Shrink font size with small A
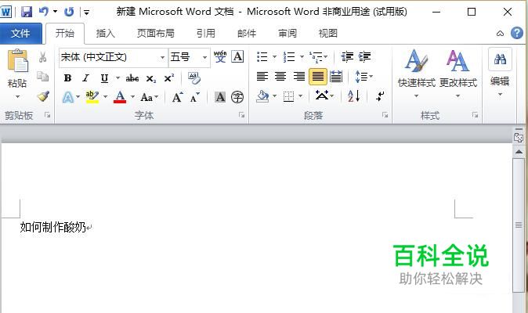The height and width of the screenshot is (313, 528). [x=195, y=98]
